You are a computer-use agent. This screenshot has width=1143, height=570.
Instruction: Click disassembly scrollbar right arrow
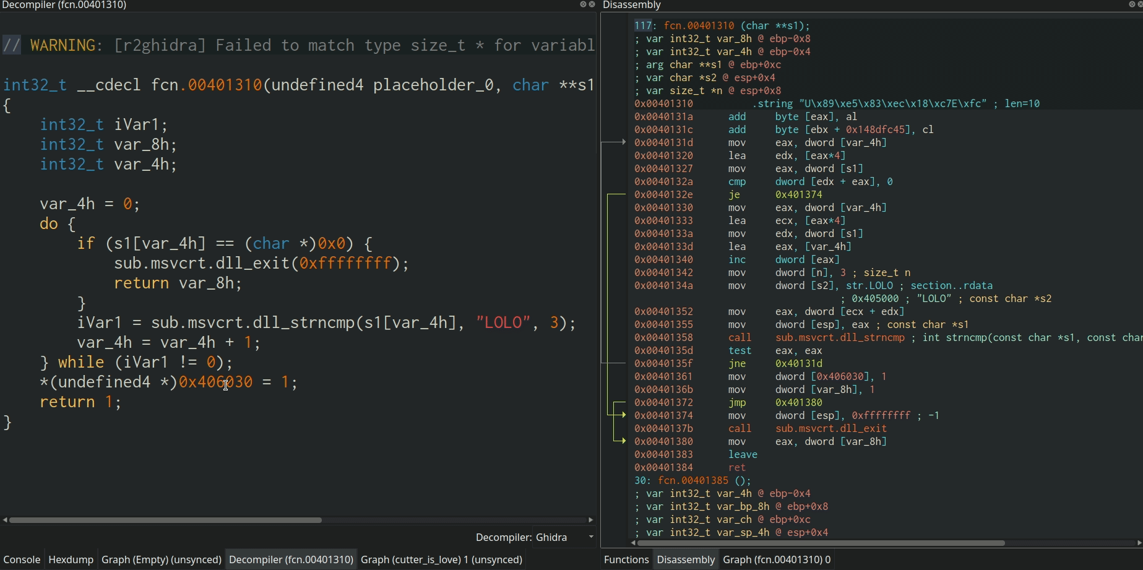[x=1139, y=543]
